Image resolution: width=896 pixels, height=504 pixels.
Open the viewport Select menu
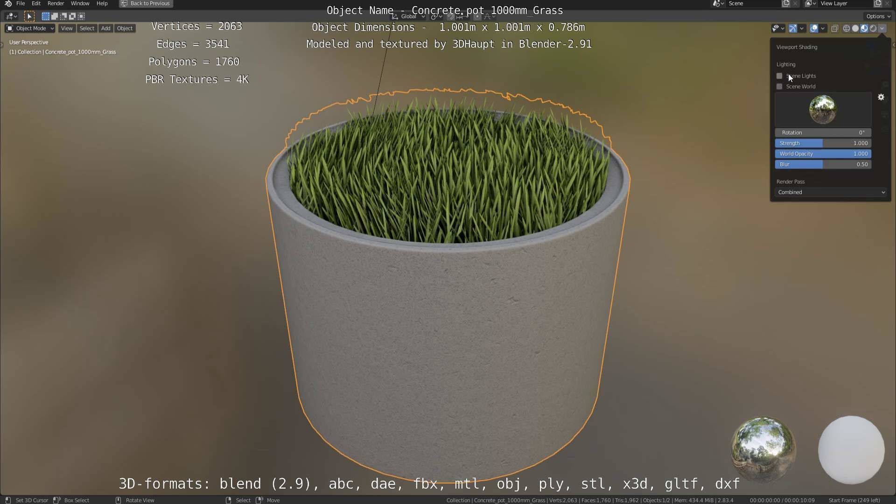pos(87,28)
